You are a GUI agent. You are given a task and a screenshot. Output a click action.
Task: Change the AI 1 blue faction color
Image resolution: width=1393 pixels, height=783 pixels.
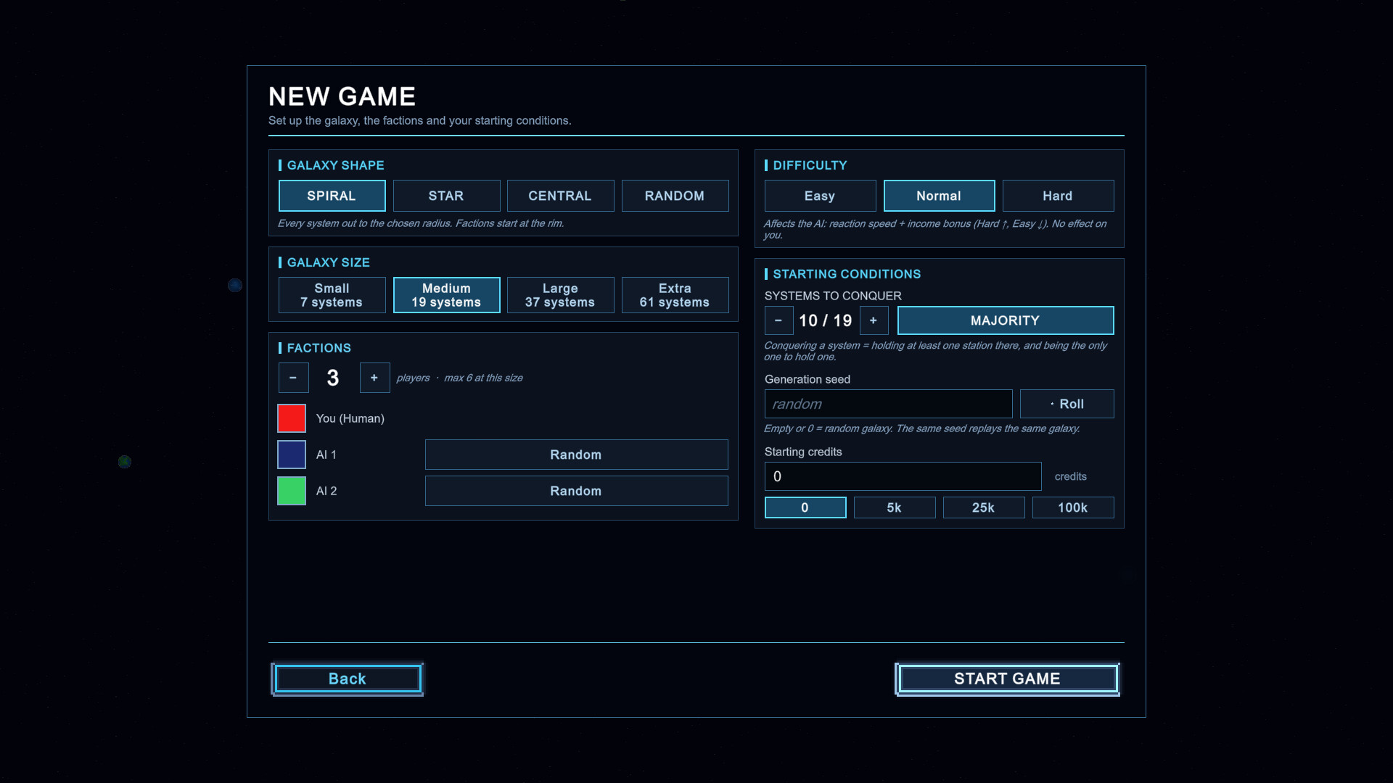click(292, 455)
